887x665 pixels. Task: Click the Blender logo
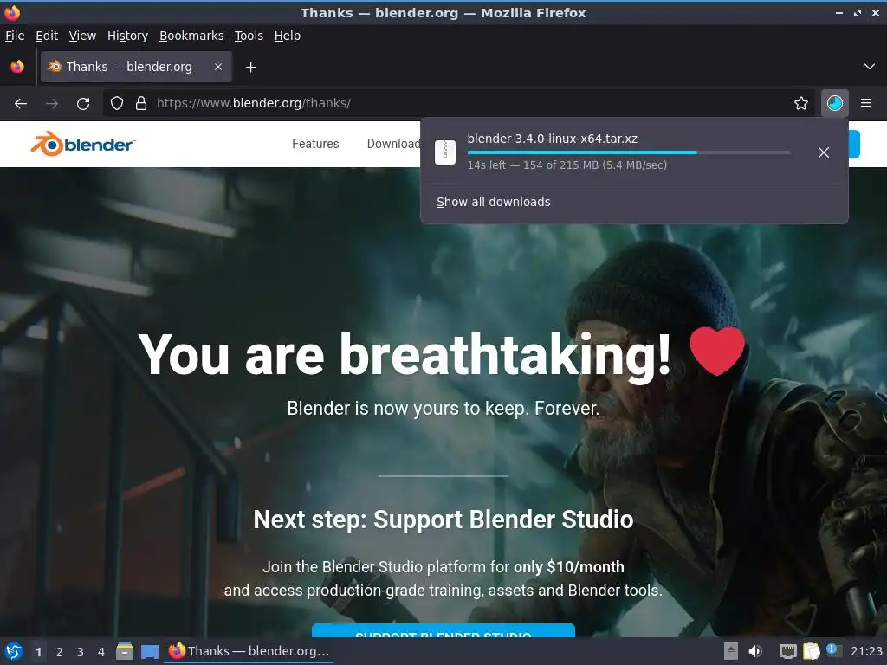[82, 144]
